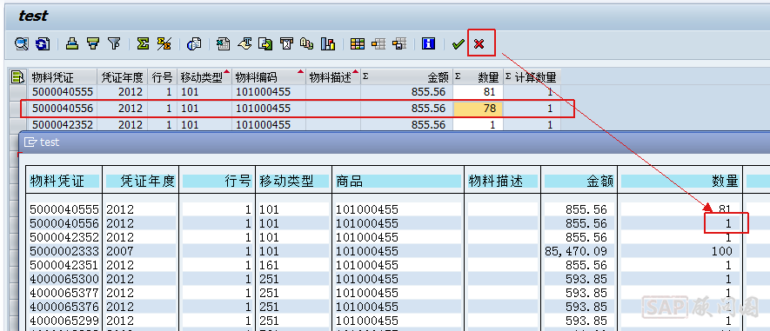Click the Subtotals icon
The image size is (770, 331).
click(164, 44)
